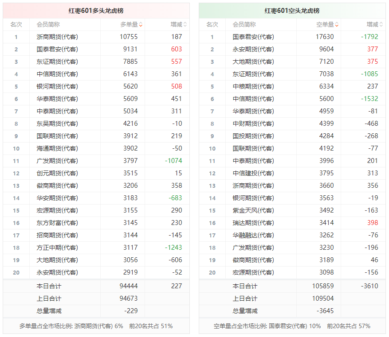The height and width of the screenshot is (337, 389).
Task: Click long table 总量增减 value -229
Action: [131, 311]
